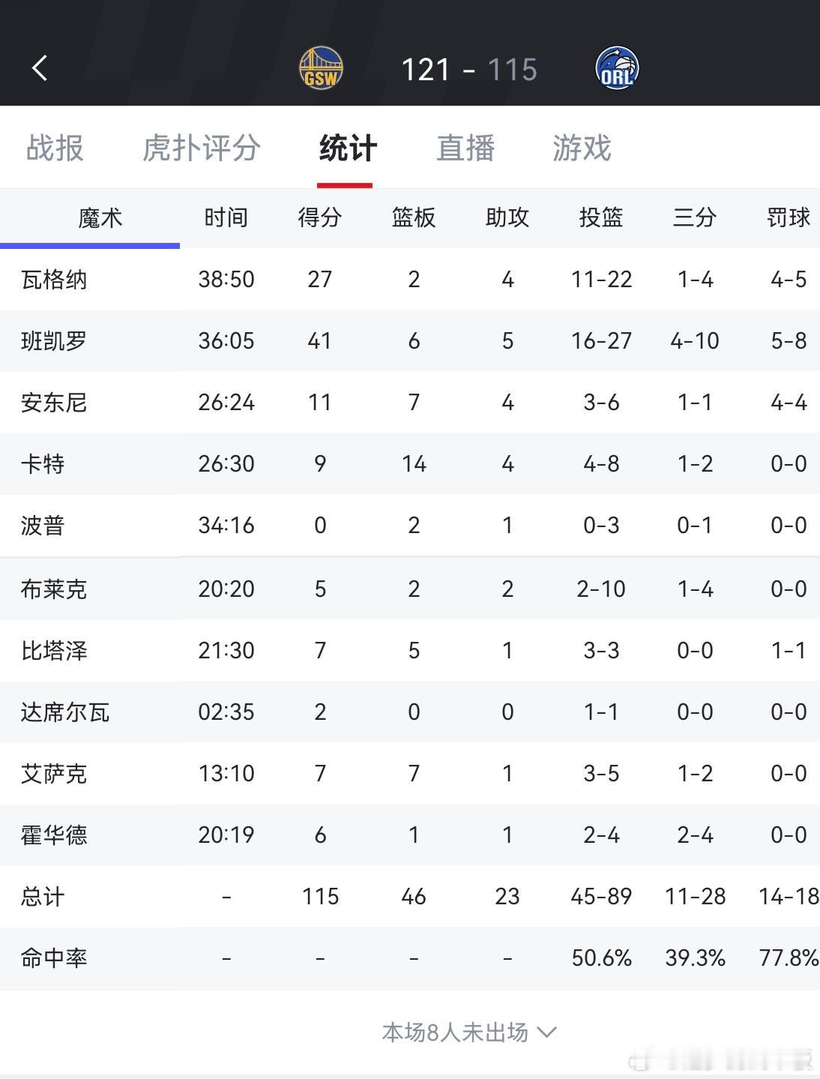Image resolution: width=820 pixels, height=1079 pixels.
Task: Open player 比塔泽's name
Action: tap(54, 650)
